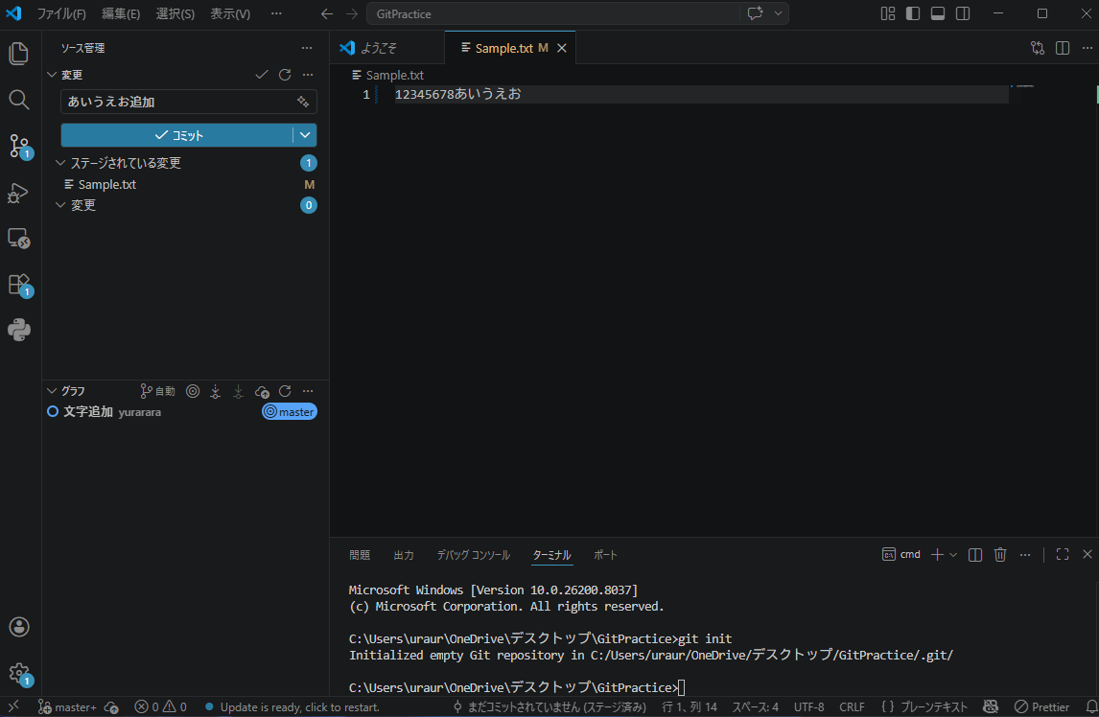Switch to the 出力 panel tab
The image size is (1099, 717).
pos(404,555)
